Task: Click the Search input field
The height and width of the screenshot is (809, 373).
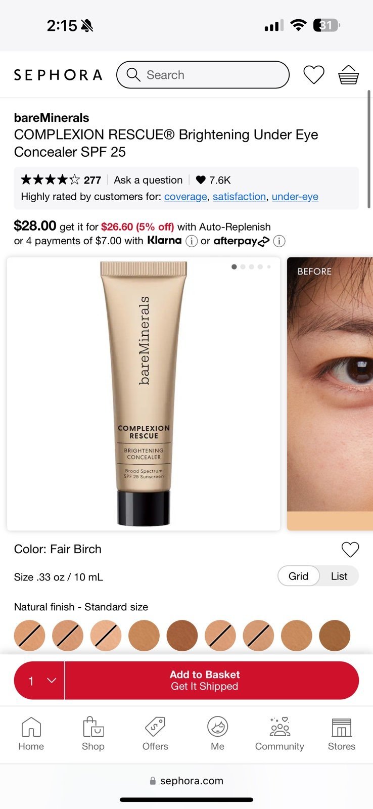Action: tap(203, 75)
